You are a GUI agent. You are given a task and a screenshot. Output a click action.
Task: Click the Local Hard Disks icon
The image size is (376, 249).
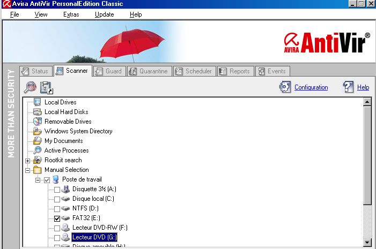37,112
